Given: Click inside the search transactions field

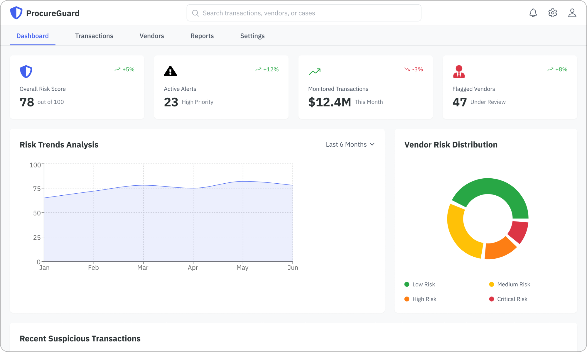Looking at the screenshot, I should [x=303, y=13].
